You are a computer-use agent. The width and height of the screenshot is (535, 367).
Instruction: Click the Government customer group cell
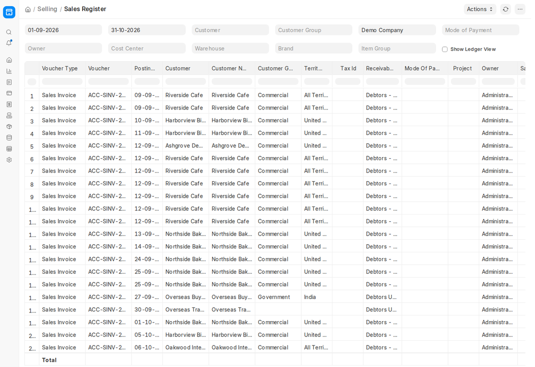278,297
